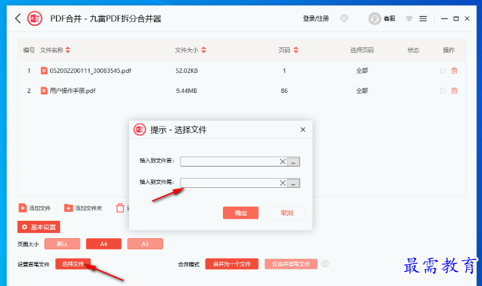Set page selection 全部 for 052002200111_30083545.pdf

point(361,71)
